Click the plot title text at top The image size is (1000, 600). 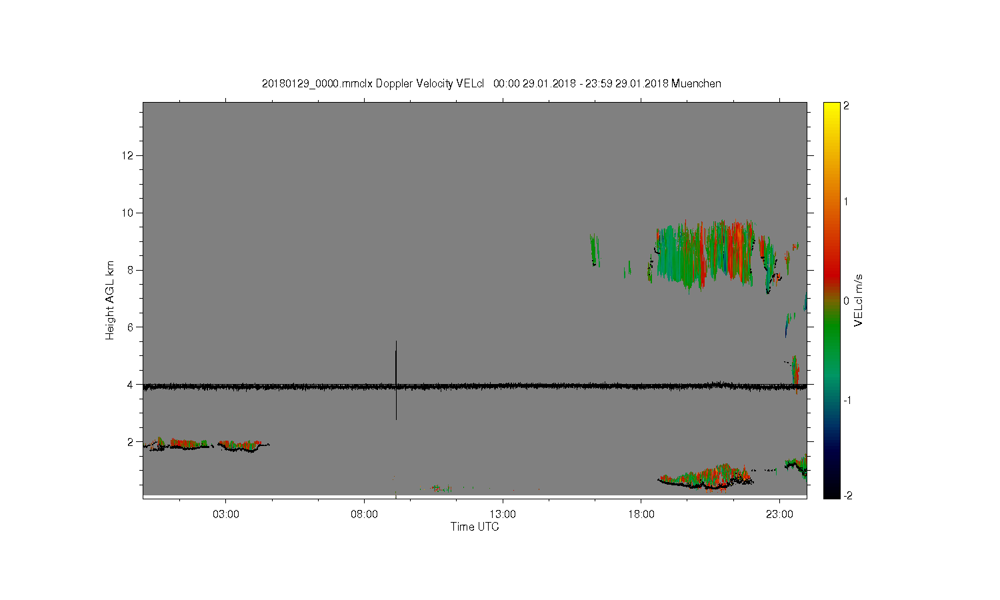[491, 83]
